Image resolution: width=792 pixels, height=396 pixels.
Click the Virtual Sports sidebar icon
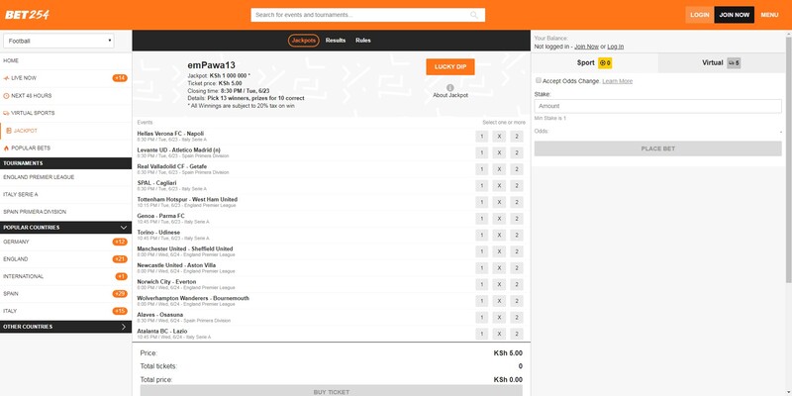pyautogui.click(x=6, y=113)
